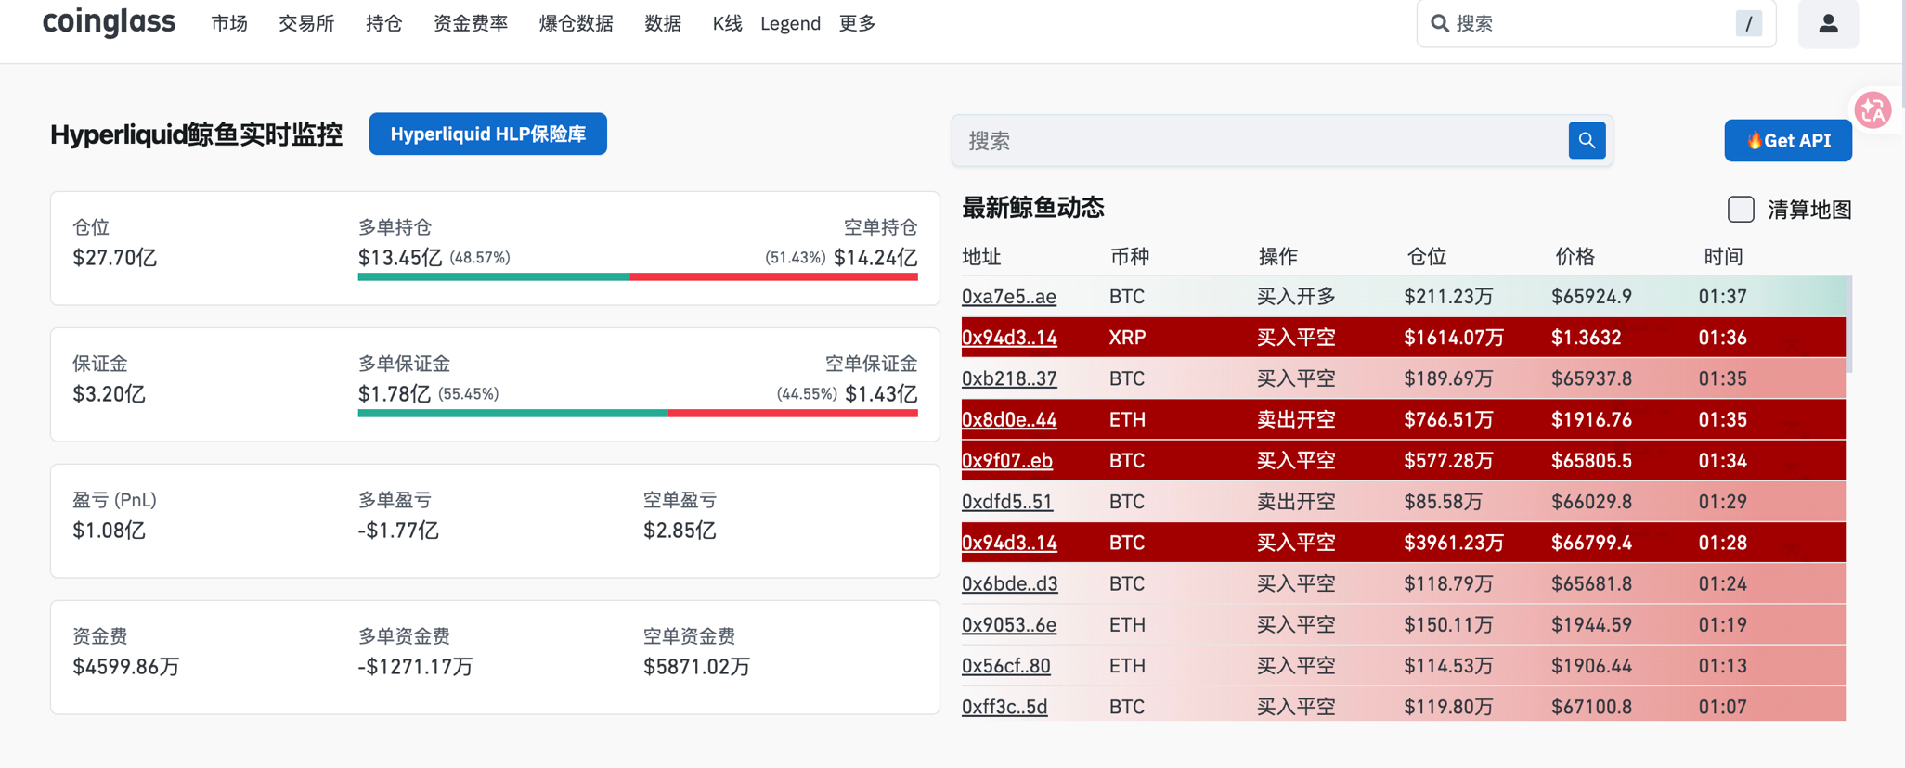The height and width of the screenshot is (768, 1905).
Task: Open the 交易所 menu
Action: click(306, 23)
